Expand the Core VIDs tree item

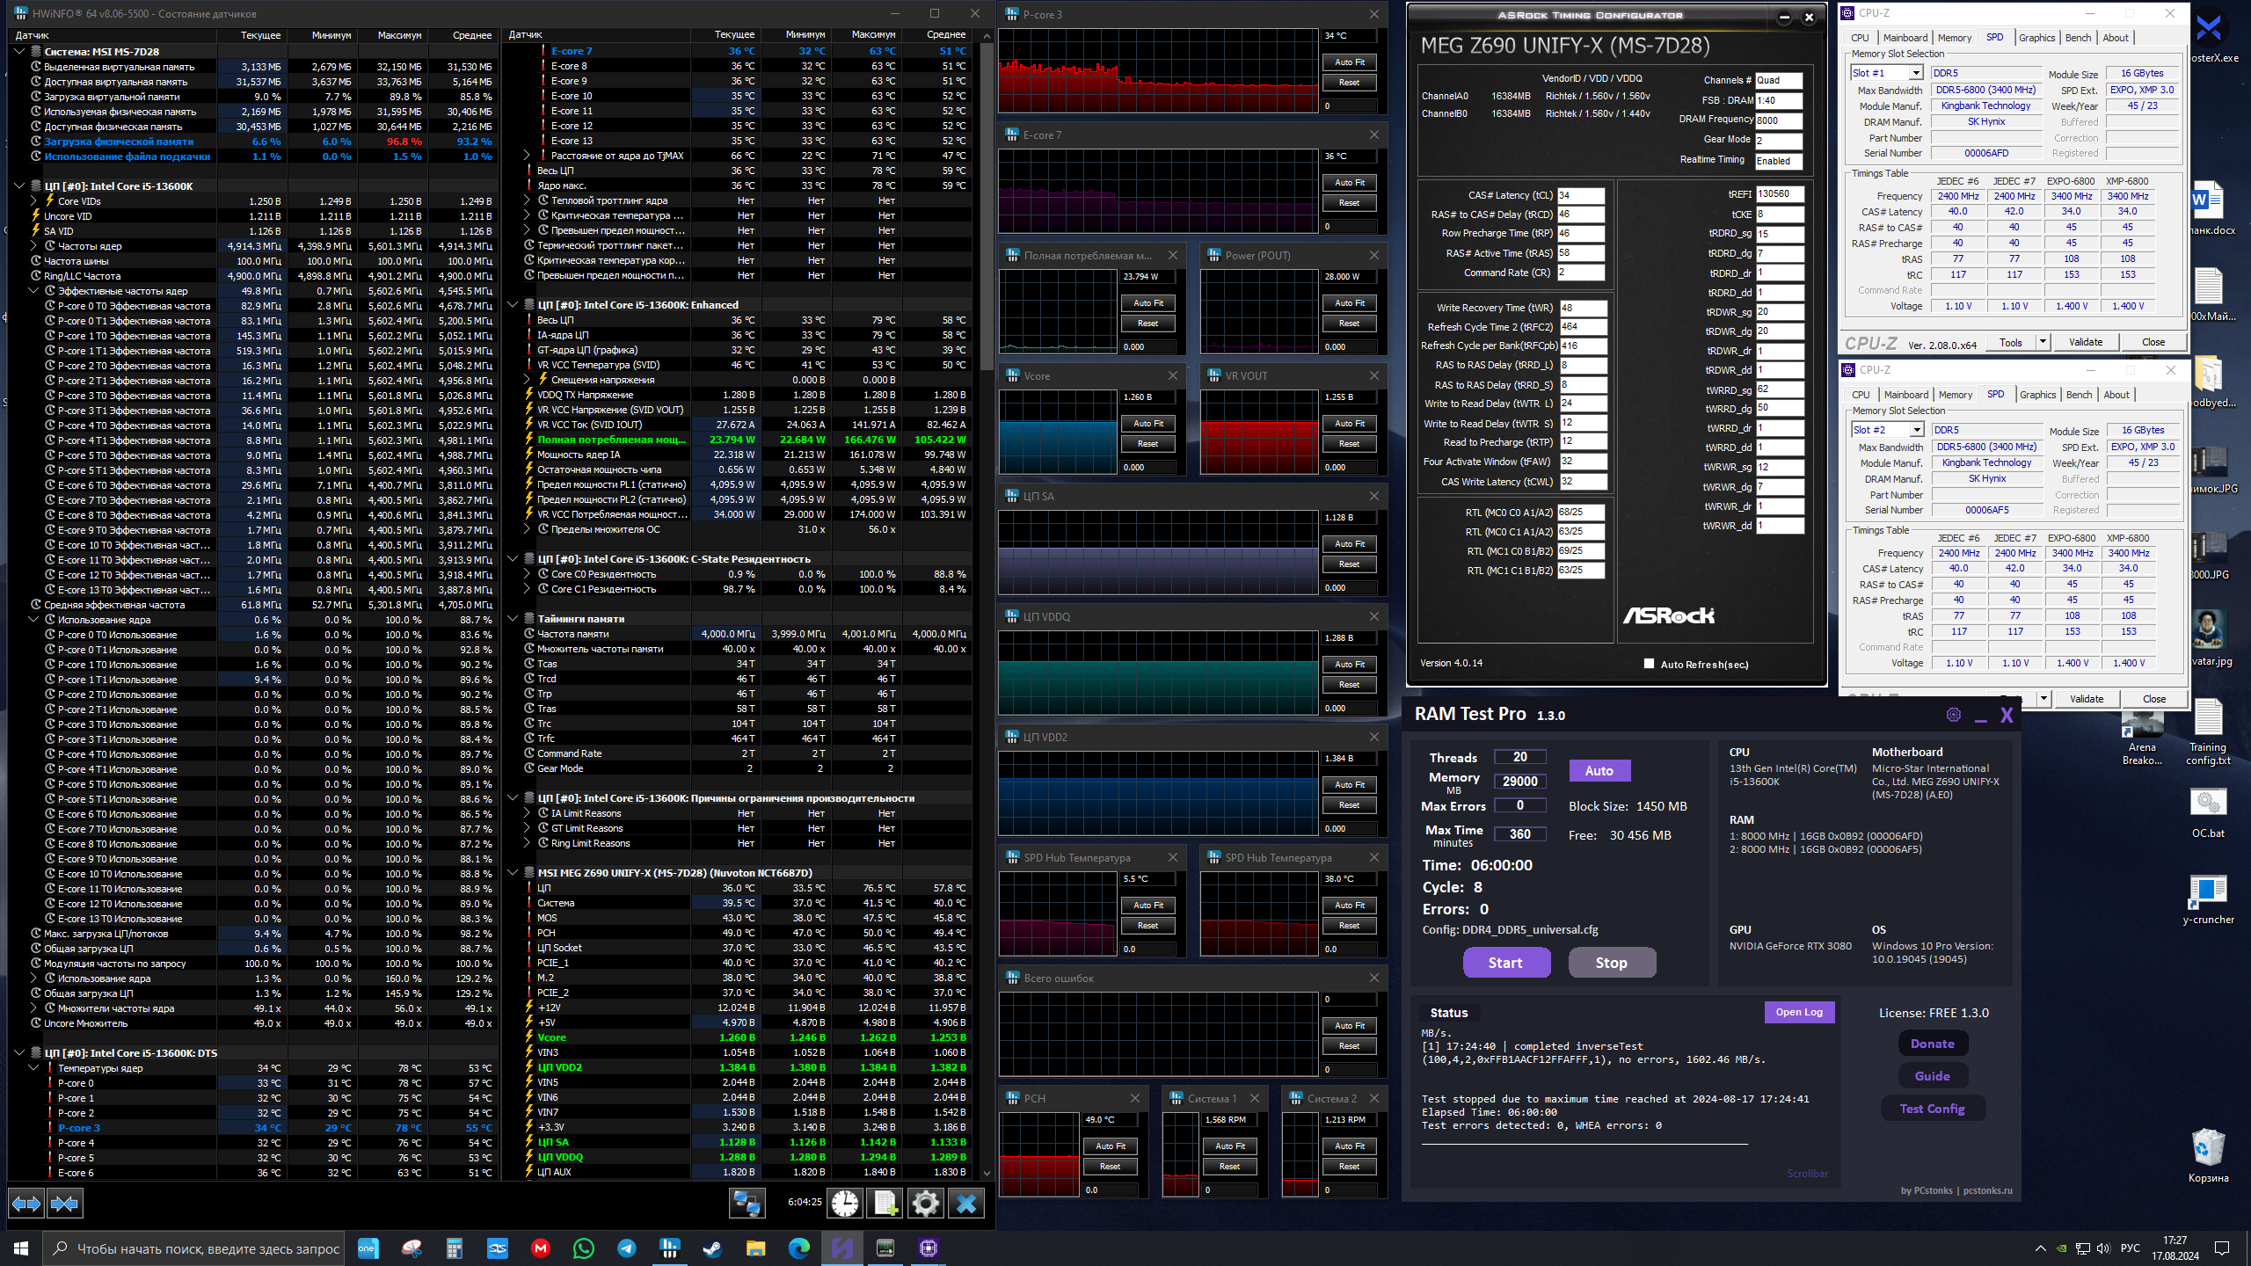pyautogui.click(x=34, y=201)
